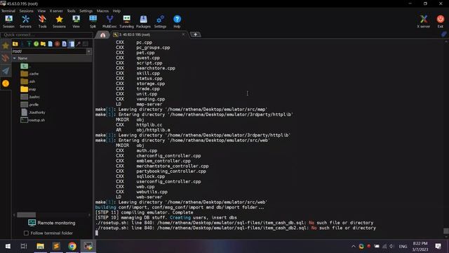Select the rosetup.sh file
Screen dimensions: 449x253
33,120
